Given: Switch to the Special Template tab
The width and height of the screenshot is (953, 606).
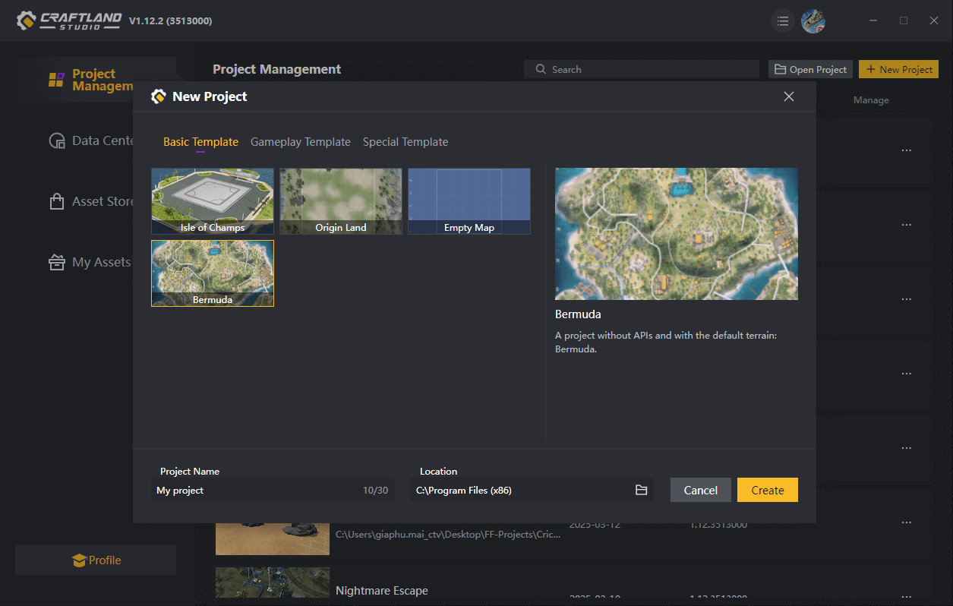Looking at the screenshot, I should [405, 142].
